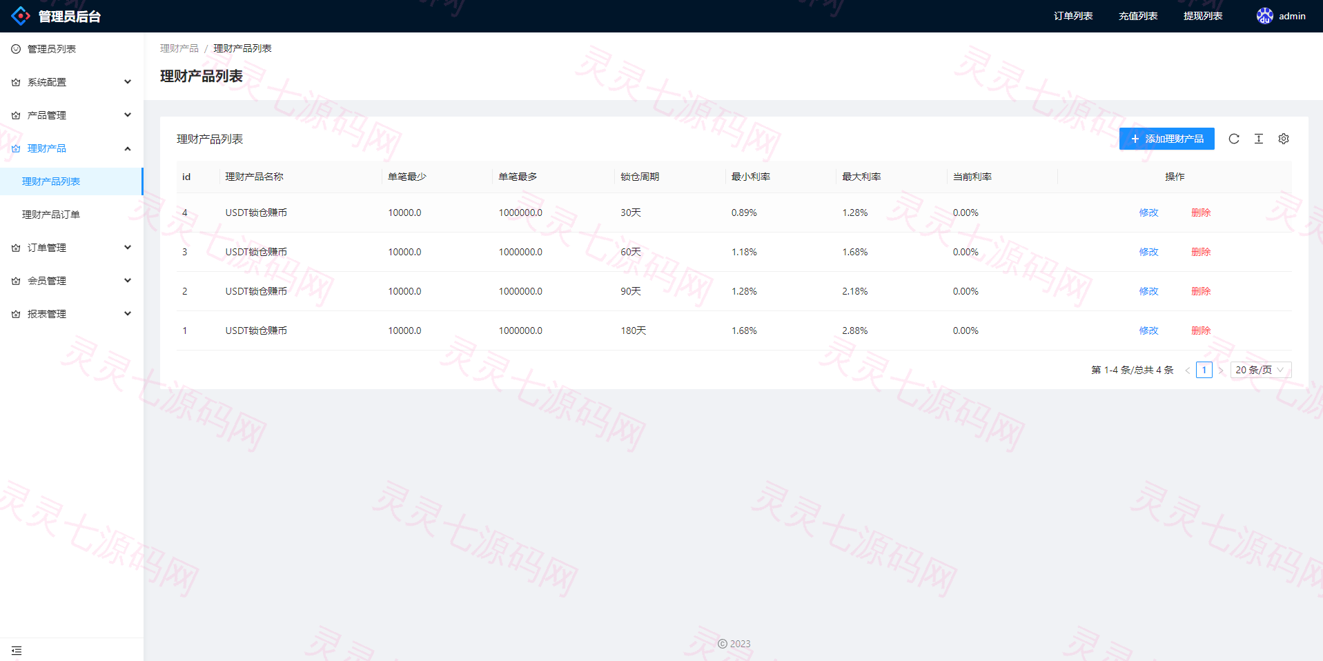Open 充值列表 in the top navigation
The height and width of the screenshot is (661, 1323).
pyautogui.click(x=1138, y=16)
